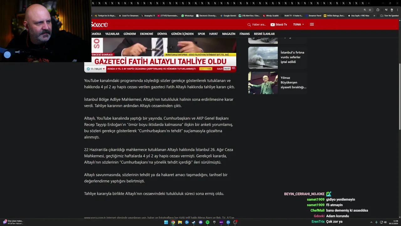Screen dimensions: 401x226
Task: Click paragraph starting 'Tahliye kararıyla birlikte'
Action: pyautogui.click(x=154, y=194)
